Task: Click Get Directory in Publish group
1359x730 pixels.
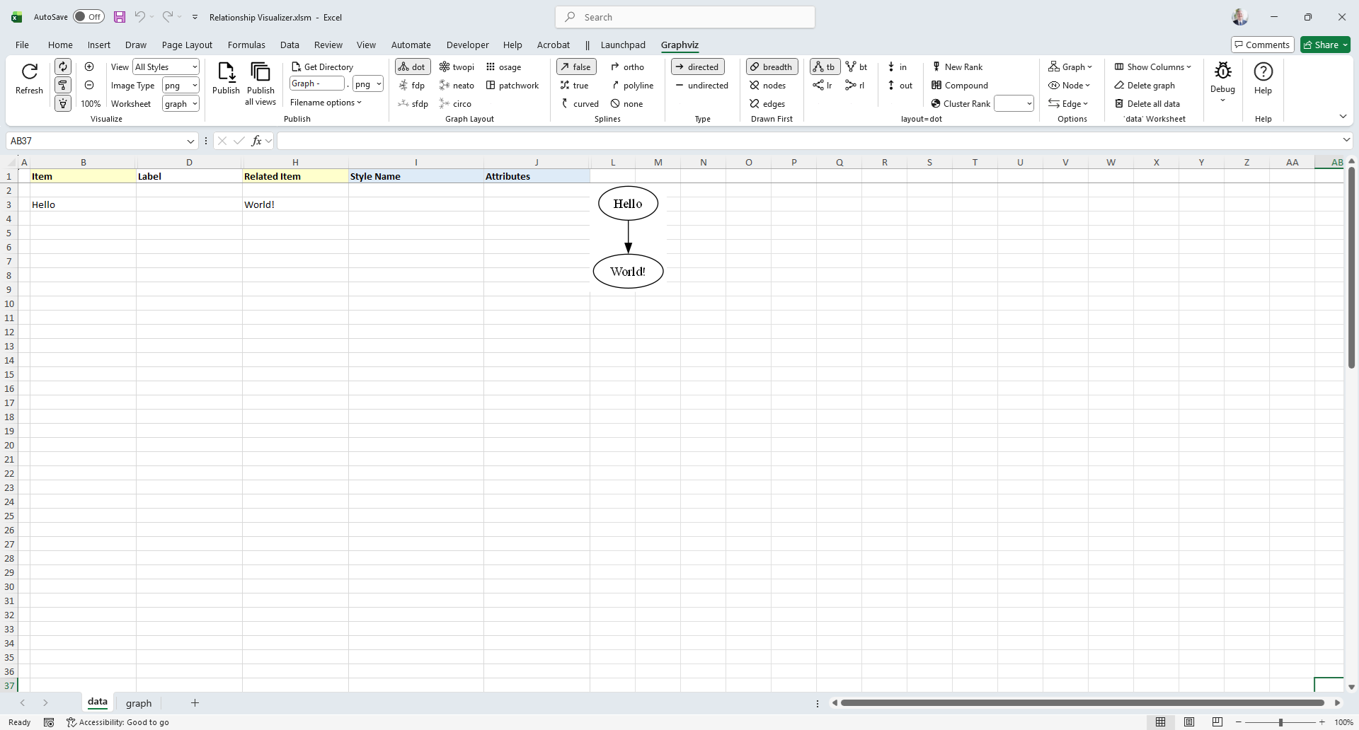Action: [323, 67]
